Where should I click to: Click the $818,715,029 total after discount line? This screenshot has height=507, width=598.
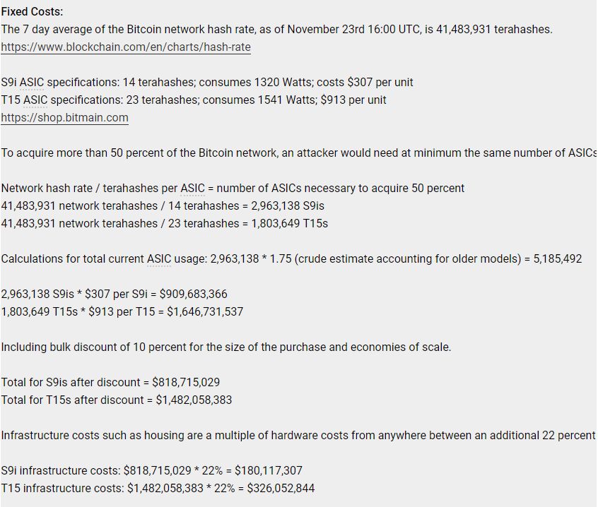[110, 382]
